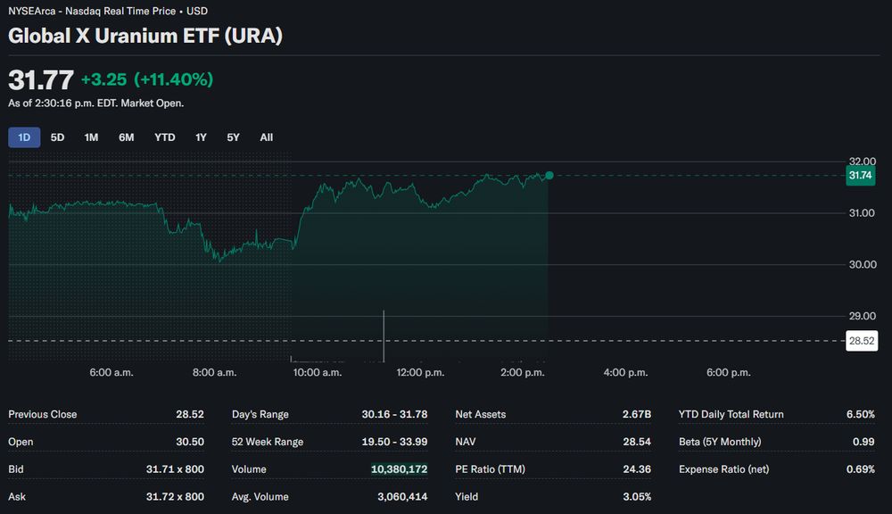This screenshot has height=514, width=892.
Task: Click the green dot at the price line end
Action: pyautogui.click(x=549, y=175)
